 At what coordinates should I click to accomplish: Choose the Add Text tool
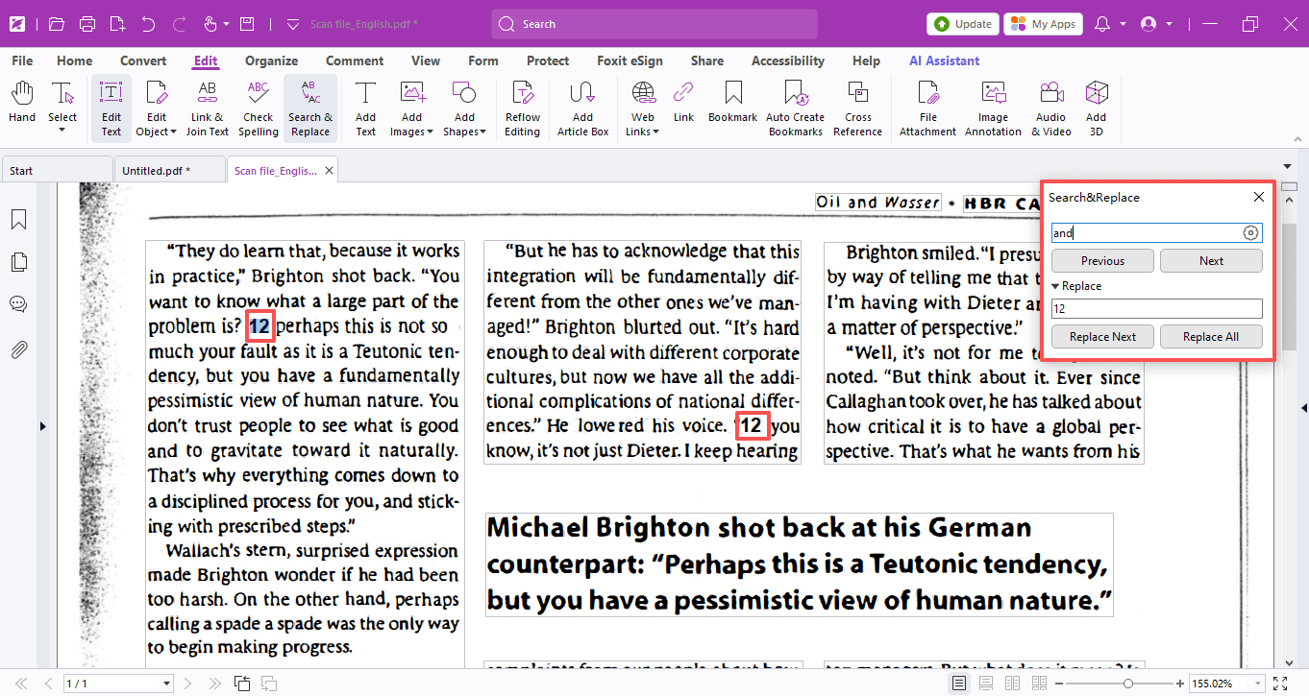(365, 108)
